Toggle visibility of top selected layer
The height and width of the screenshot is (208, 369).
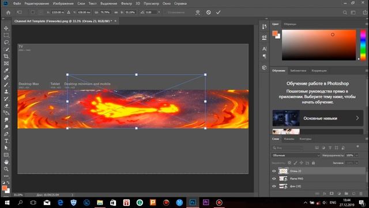274,171
